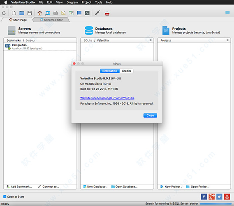Switch to the Schema Editor tab
This screenshot has width=234, height=206.
(51, 20)
